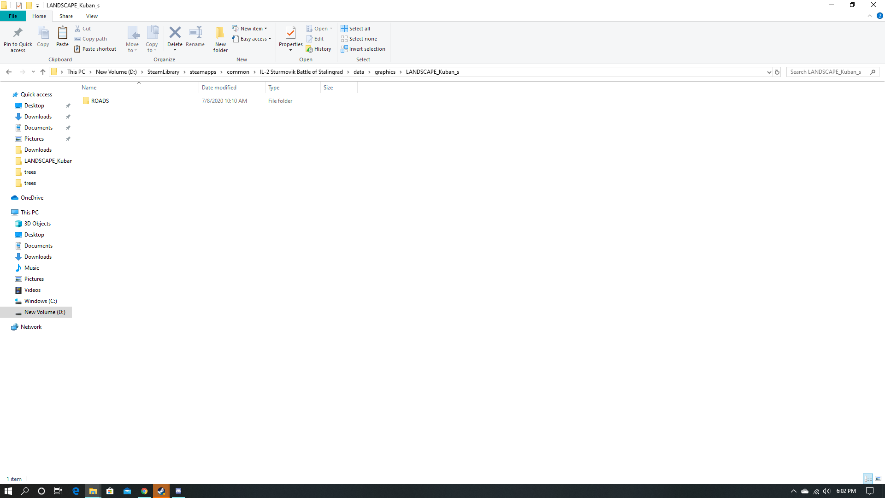
Task: Sort by Name column header
Action: [138, 88]
